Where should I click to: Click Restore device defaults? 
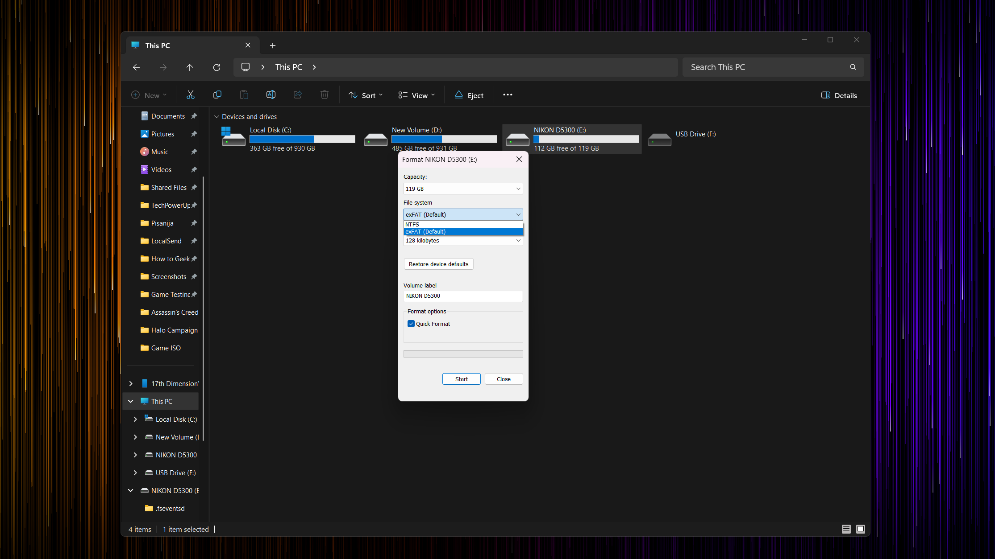pyautogui.click(x=439, y=264)
